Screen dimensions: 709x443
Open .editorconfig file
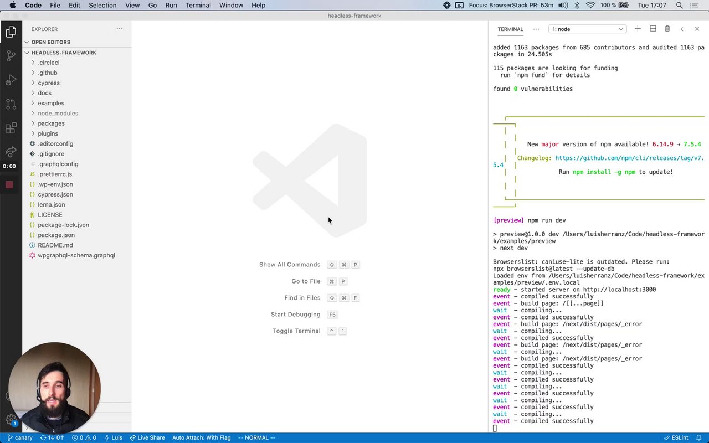(76, 143)
